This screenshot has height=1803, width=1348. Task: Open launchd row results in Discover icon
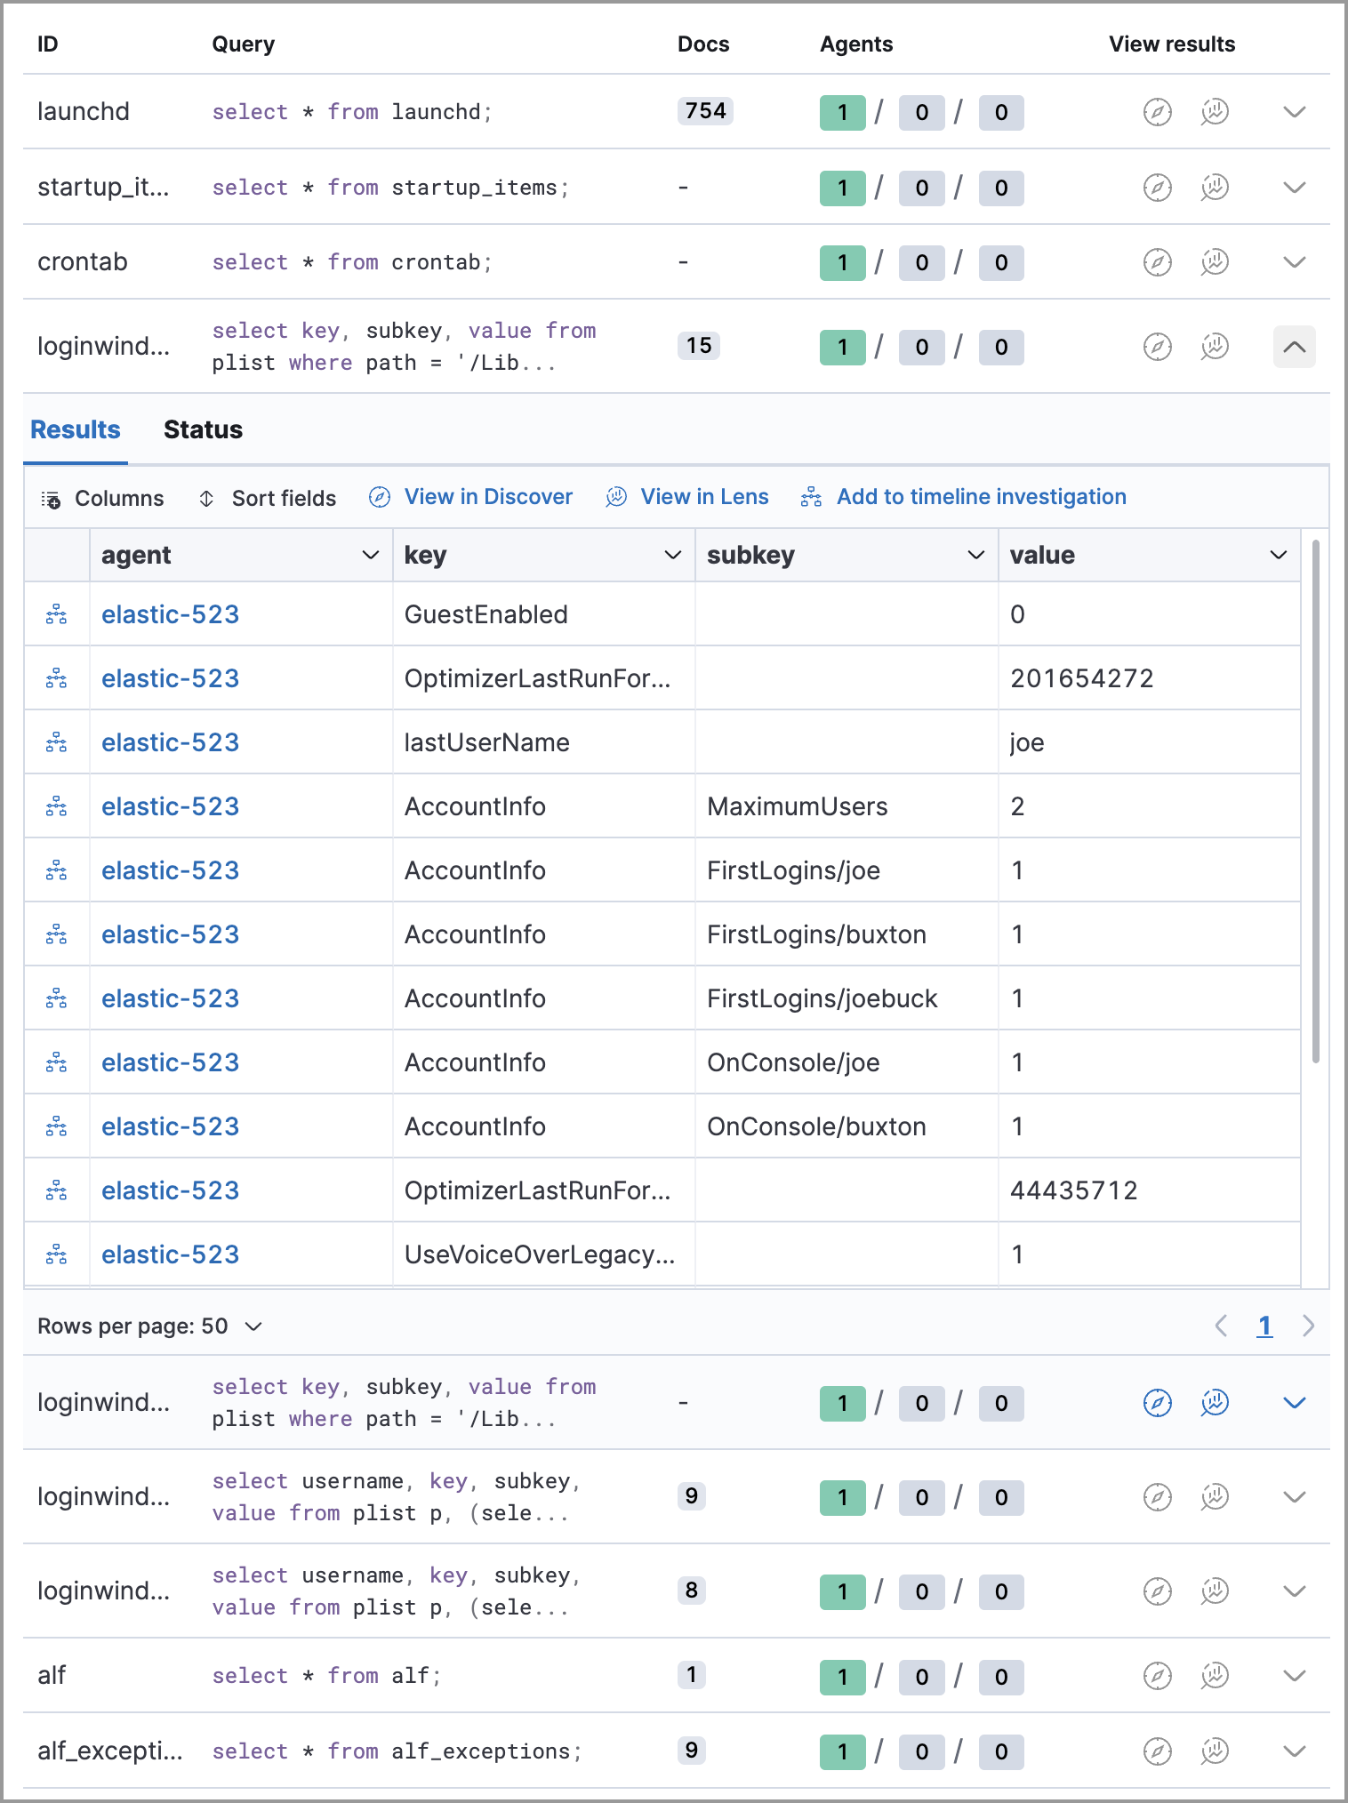(1157, 112)
